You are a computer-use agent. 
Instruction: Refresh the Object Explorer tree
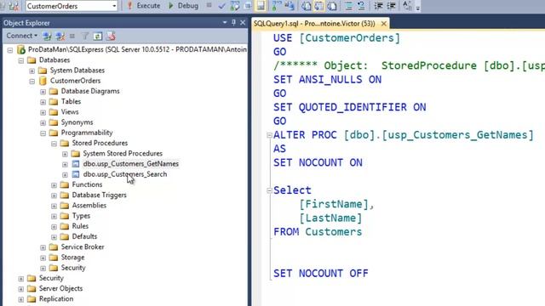point(98,36)
